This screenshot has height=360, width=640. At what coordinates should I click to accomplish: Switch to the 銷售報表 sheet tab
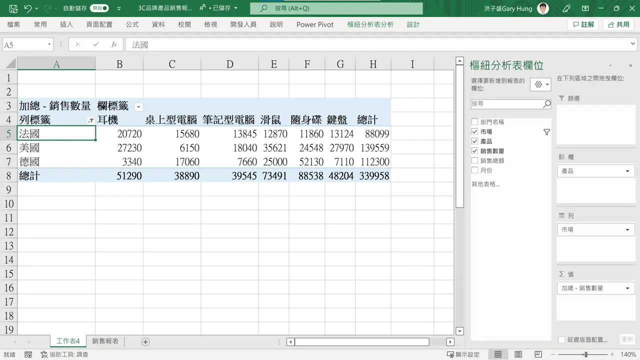(x=105, y=341)
